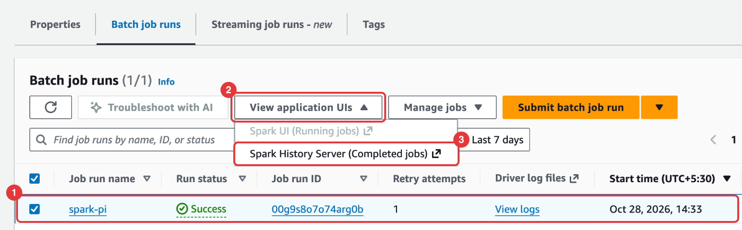Click the sort arrow beside Job run ID
This screenshot has width=742, height=230.
(x=363, y=179)
